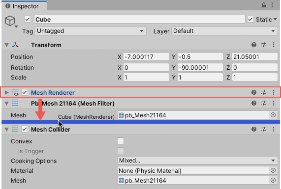Edit Scale Y value field

[200, 78]
